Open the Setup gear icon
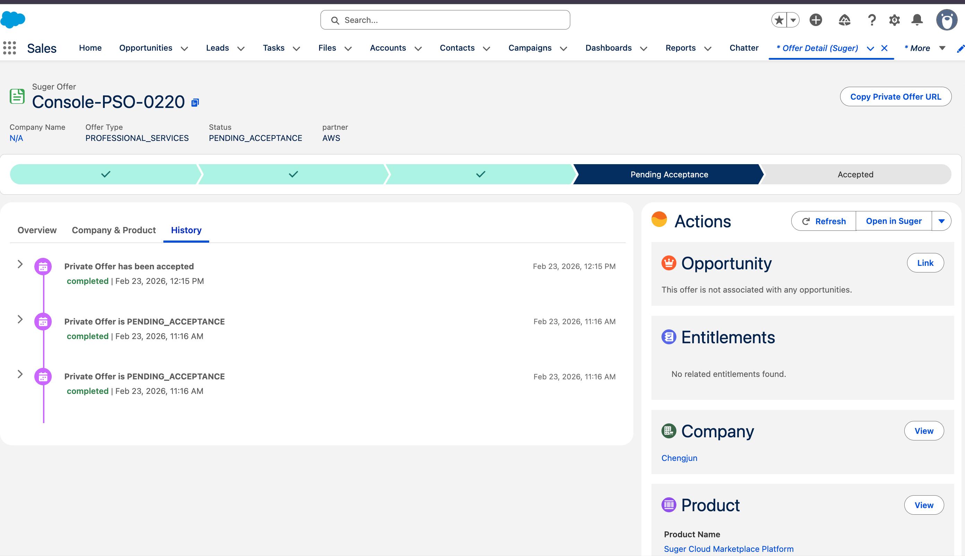Image resolution: width=965 pixels, height=556 pixels. point(894,20)
